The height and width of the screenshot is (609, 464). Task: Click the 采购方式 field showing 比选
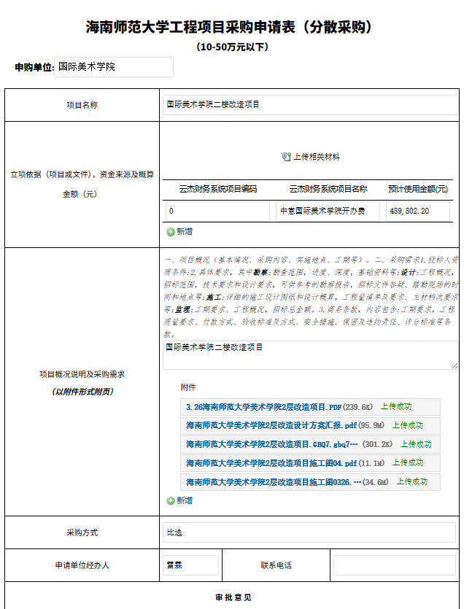point(310,532)
